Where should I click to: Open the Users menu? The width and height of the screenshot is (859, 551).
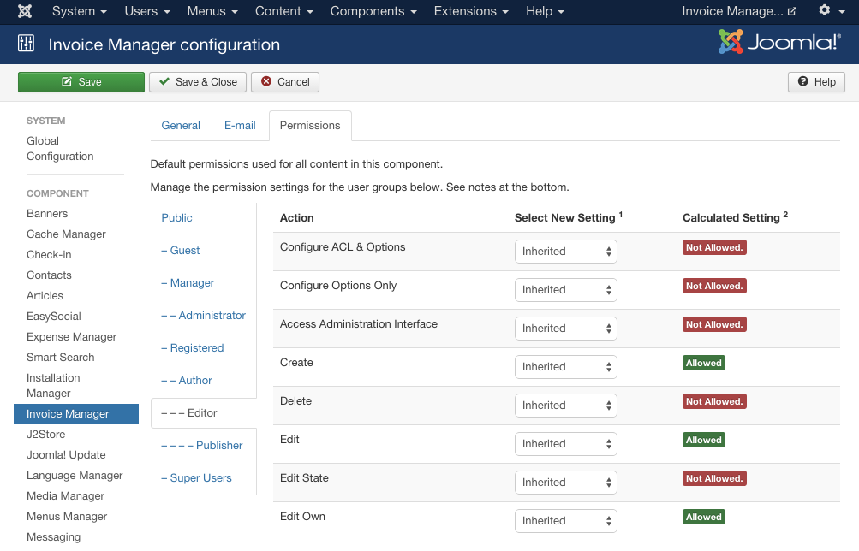(147, 11)
